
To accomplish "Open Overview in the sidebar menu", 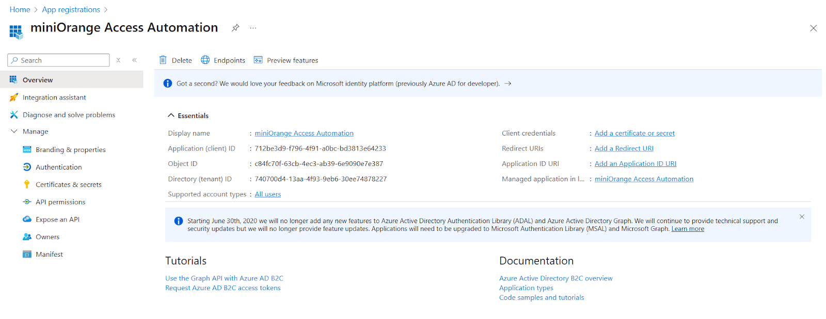I will [72, 80].
